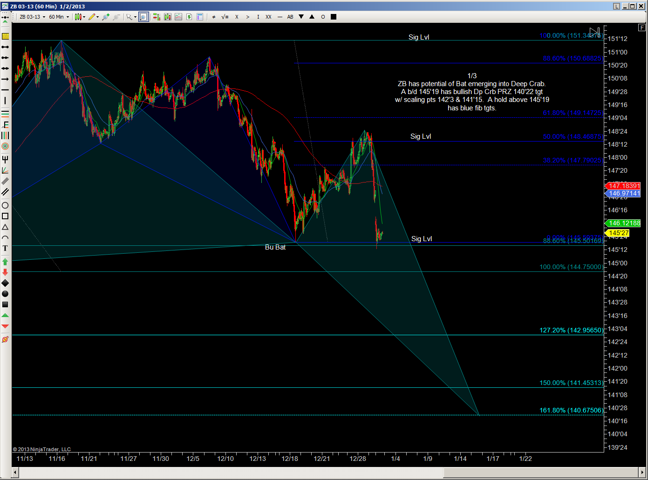Toggle the data box display
The width and height of the screenshot is (648, 480).
pyautogui.click(x=200, y=17)
